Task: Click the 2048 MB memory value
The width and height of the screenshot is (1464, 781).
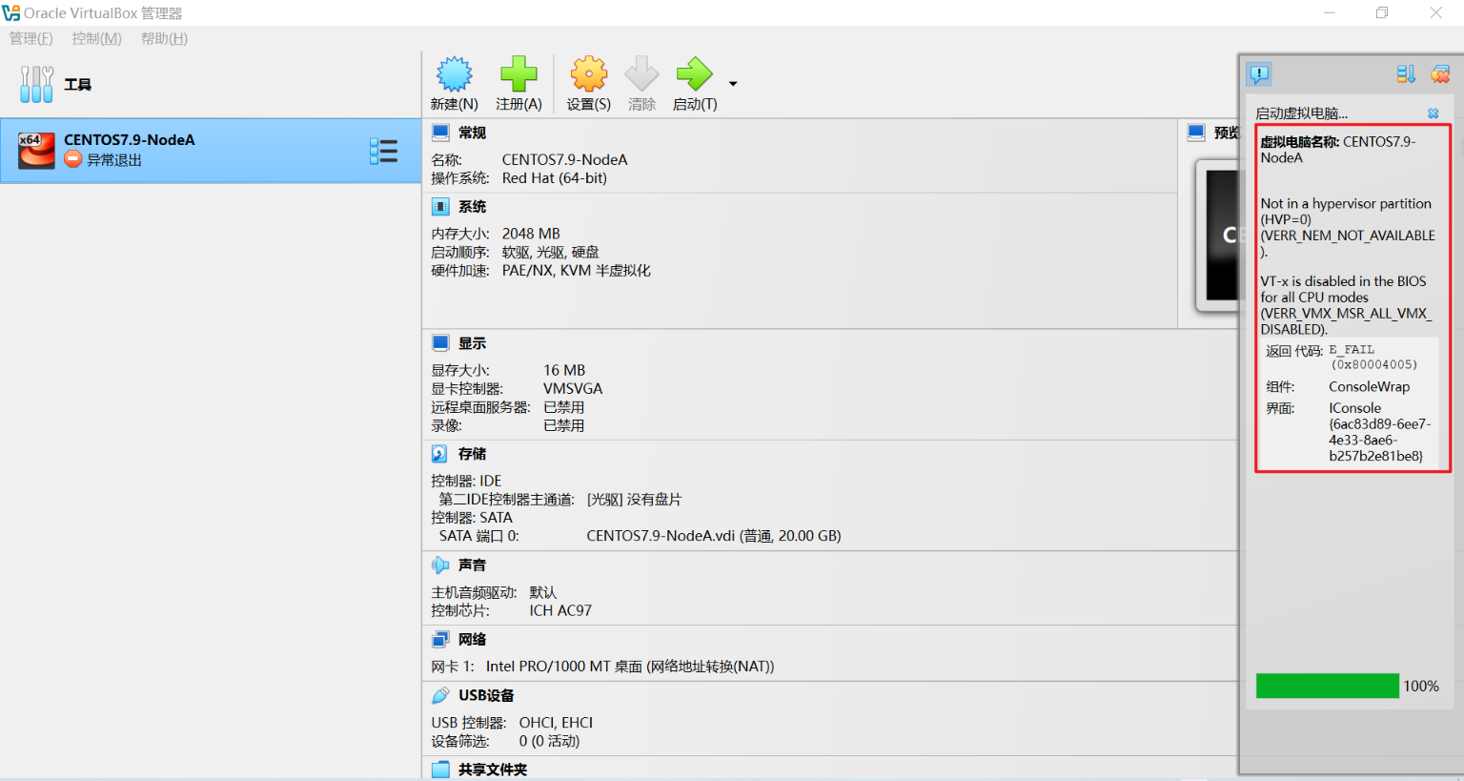Action: 531,234
